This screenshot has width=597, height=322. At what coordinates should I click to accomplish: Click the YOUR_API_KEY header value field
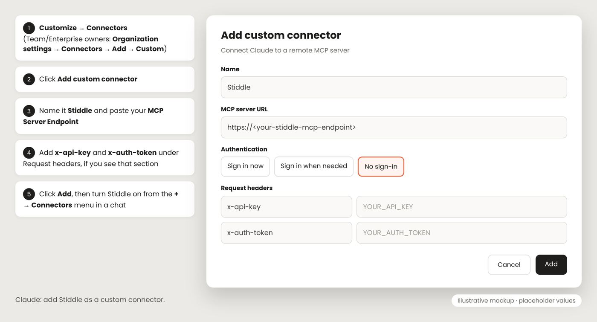click(x=462, y=207)
